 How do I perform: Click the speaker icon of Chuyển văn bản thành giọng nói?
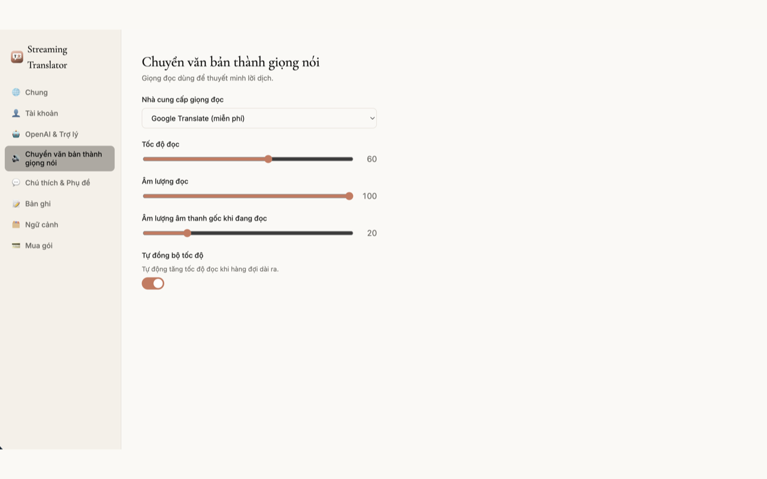point(16,159)
